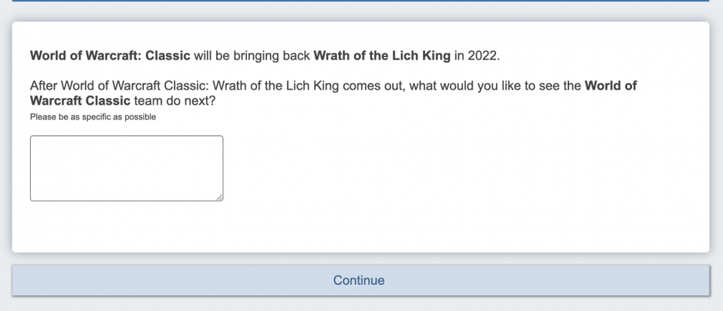723x311 pixels.
Task: Click the phrase "what would you like to see"
Action: [485, 86]
